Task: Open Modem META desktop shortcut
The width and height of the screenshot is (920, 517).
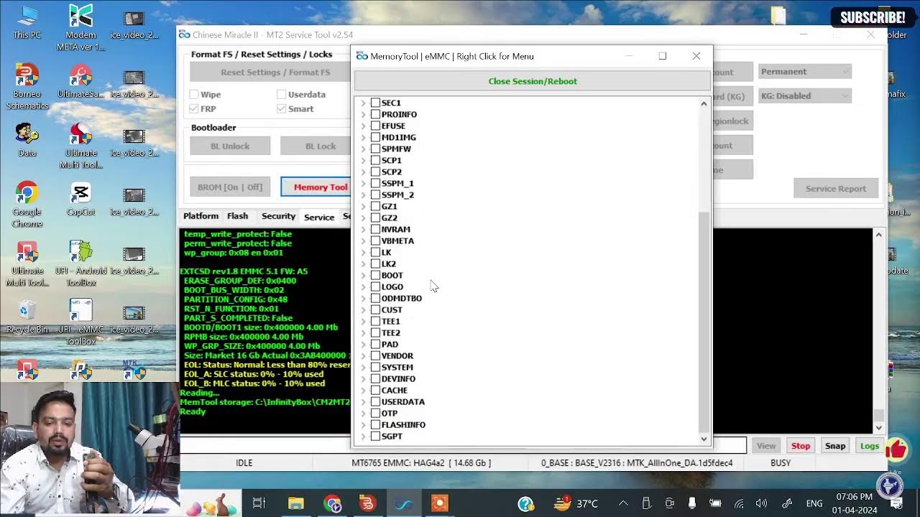Action: 80,27
